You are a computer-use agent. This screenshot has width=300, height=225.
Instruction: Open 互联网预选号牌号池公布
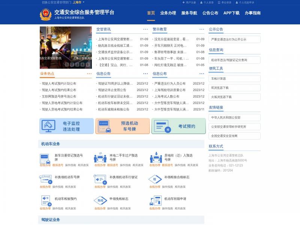tap(59, 96)
